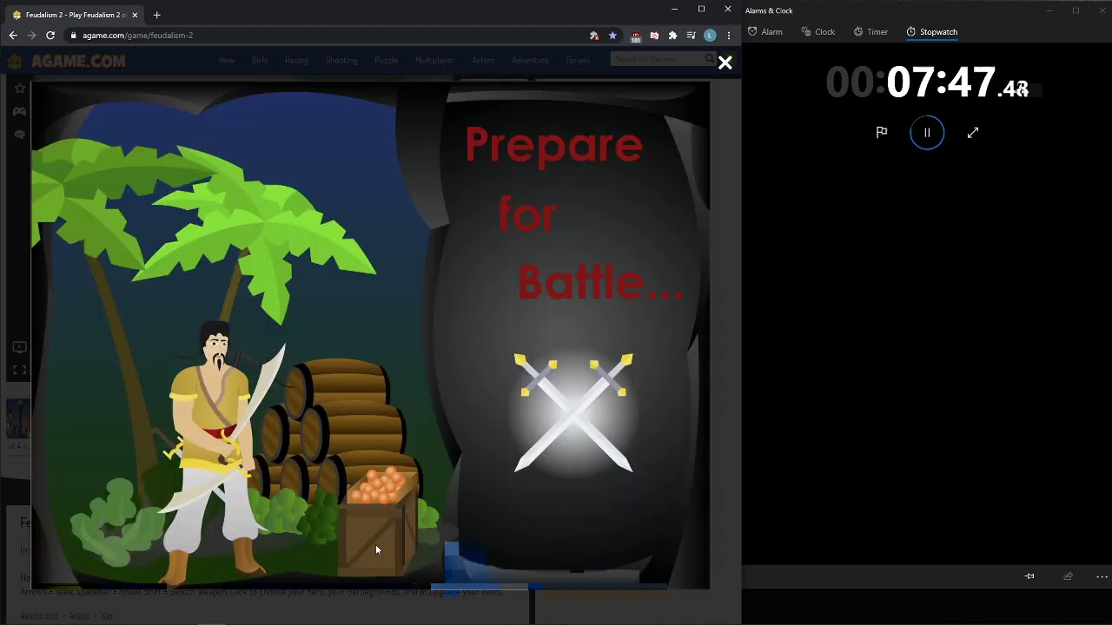Screen dimensions: 1112x625
Task: Open the For you category
Action: 578,60
